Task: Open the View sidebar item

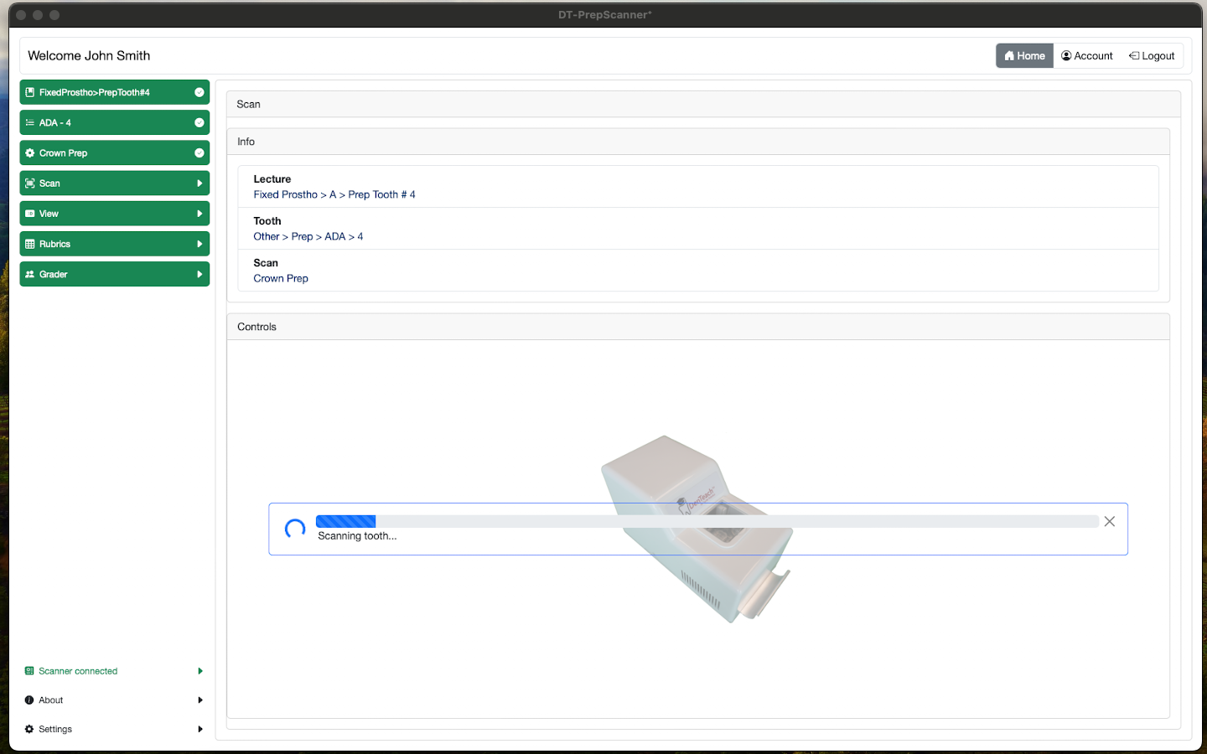Action: pos(115,214)
